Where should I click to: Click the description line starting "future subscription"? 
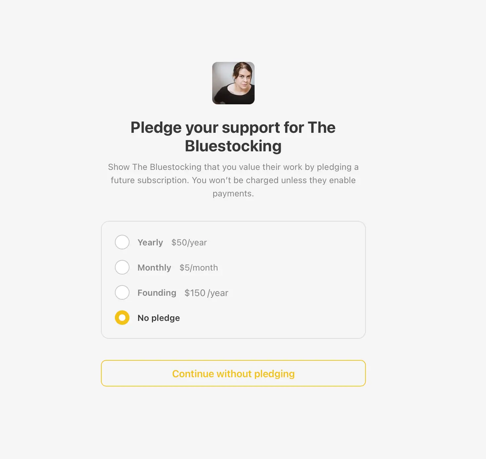click(233, 180)
